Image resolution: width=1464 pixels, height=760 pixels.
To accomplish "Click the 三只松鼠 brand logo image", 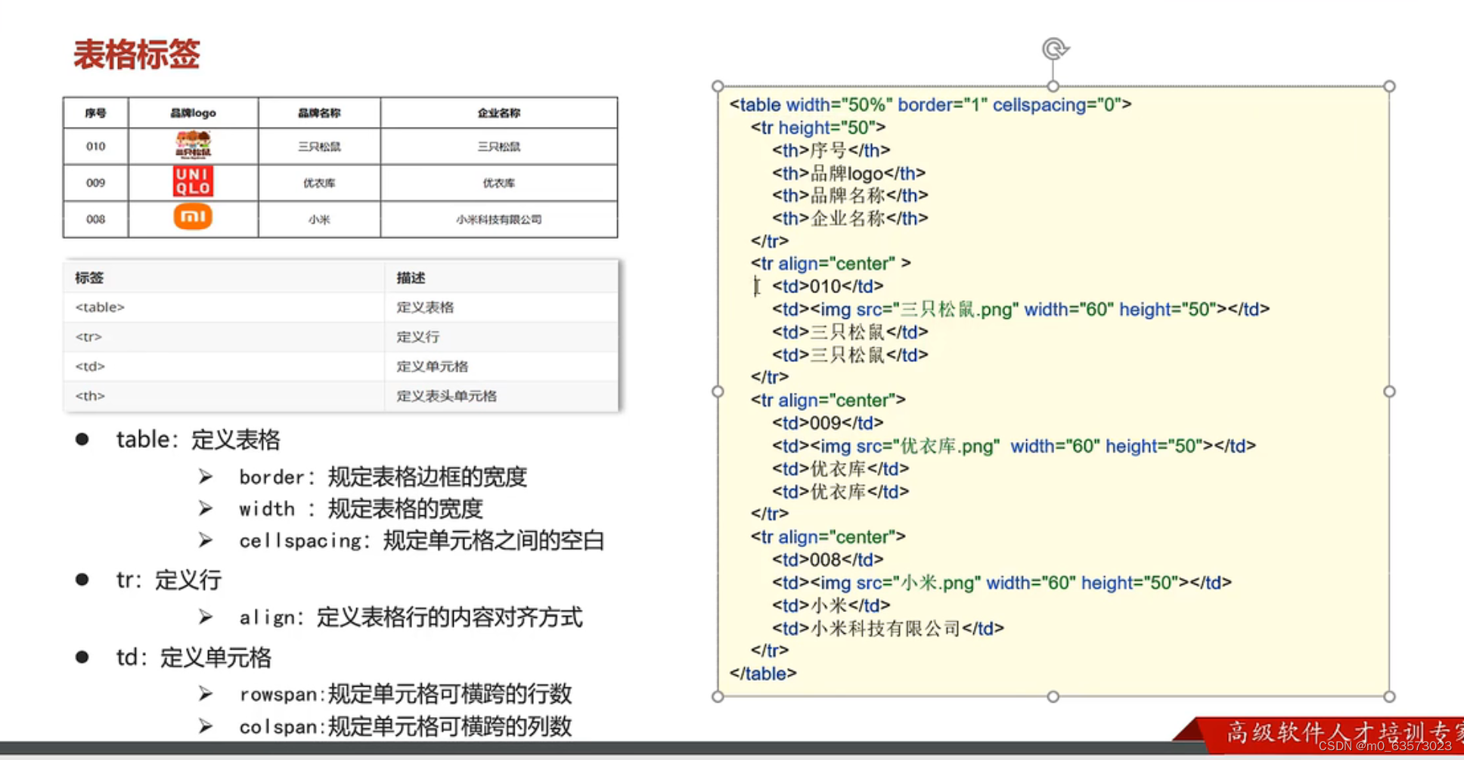I will (x=192, y=146).
